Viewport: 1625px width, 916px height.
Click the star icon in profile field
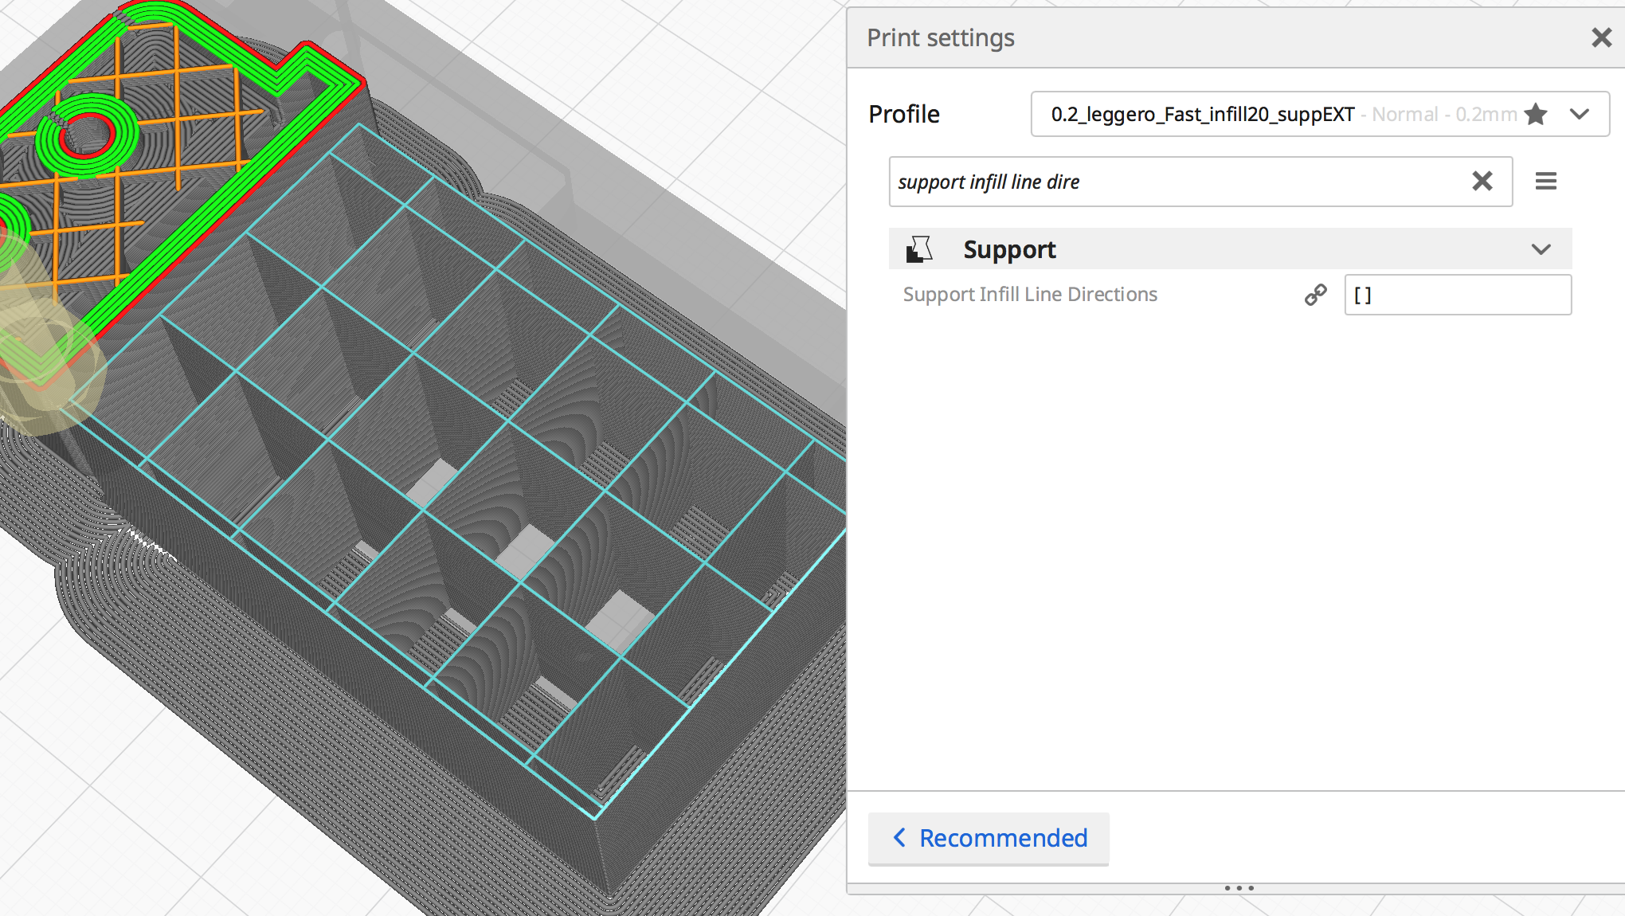1536,114
